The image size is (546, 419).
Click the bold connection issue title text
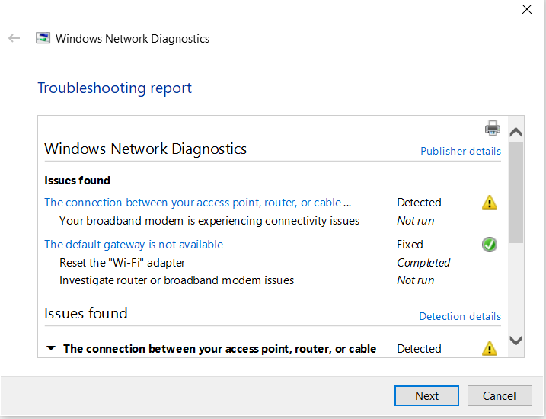click(220, 349)
